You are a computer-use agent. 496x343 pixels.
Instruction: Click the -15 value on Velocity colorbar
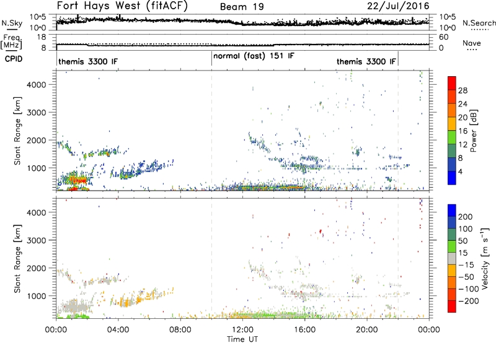[x=466, y=264]
